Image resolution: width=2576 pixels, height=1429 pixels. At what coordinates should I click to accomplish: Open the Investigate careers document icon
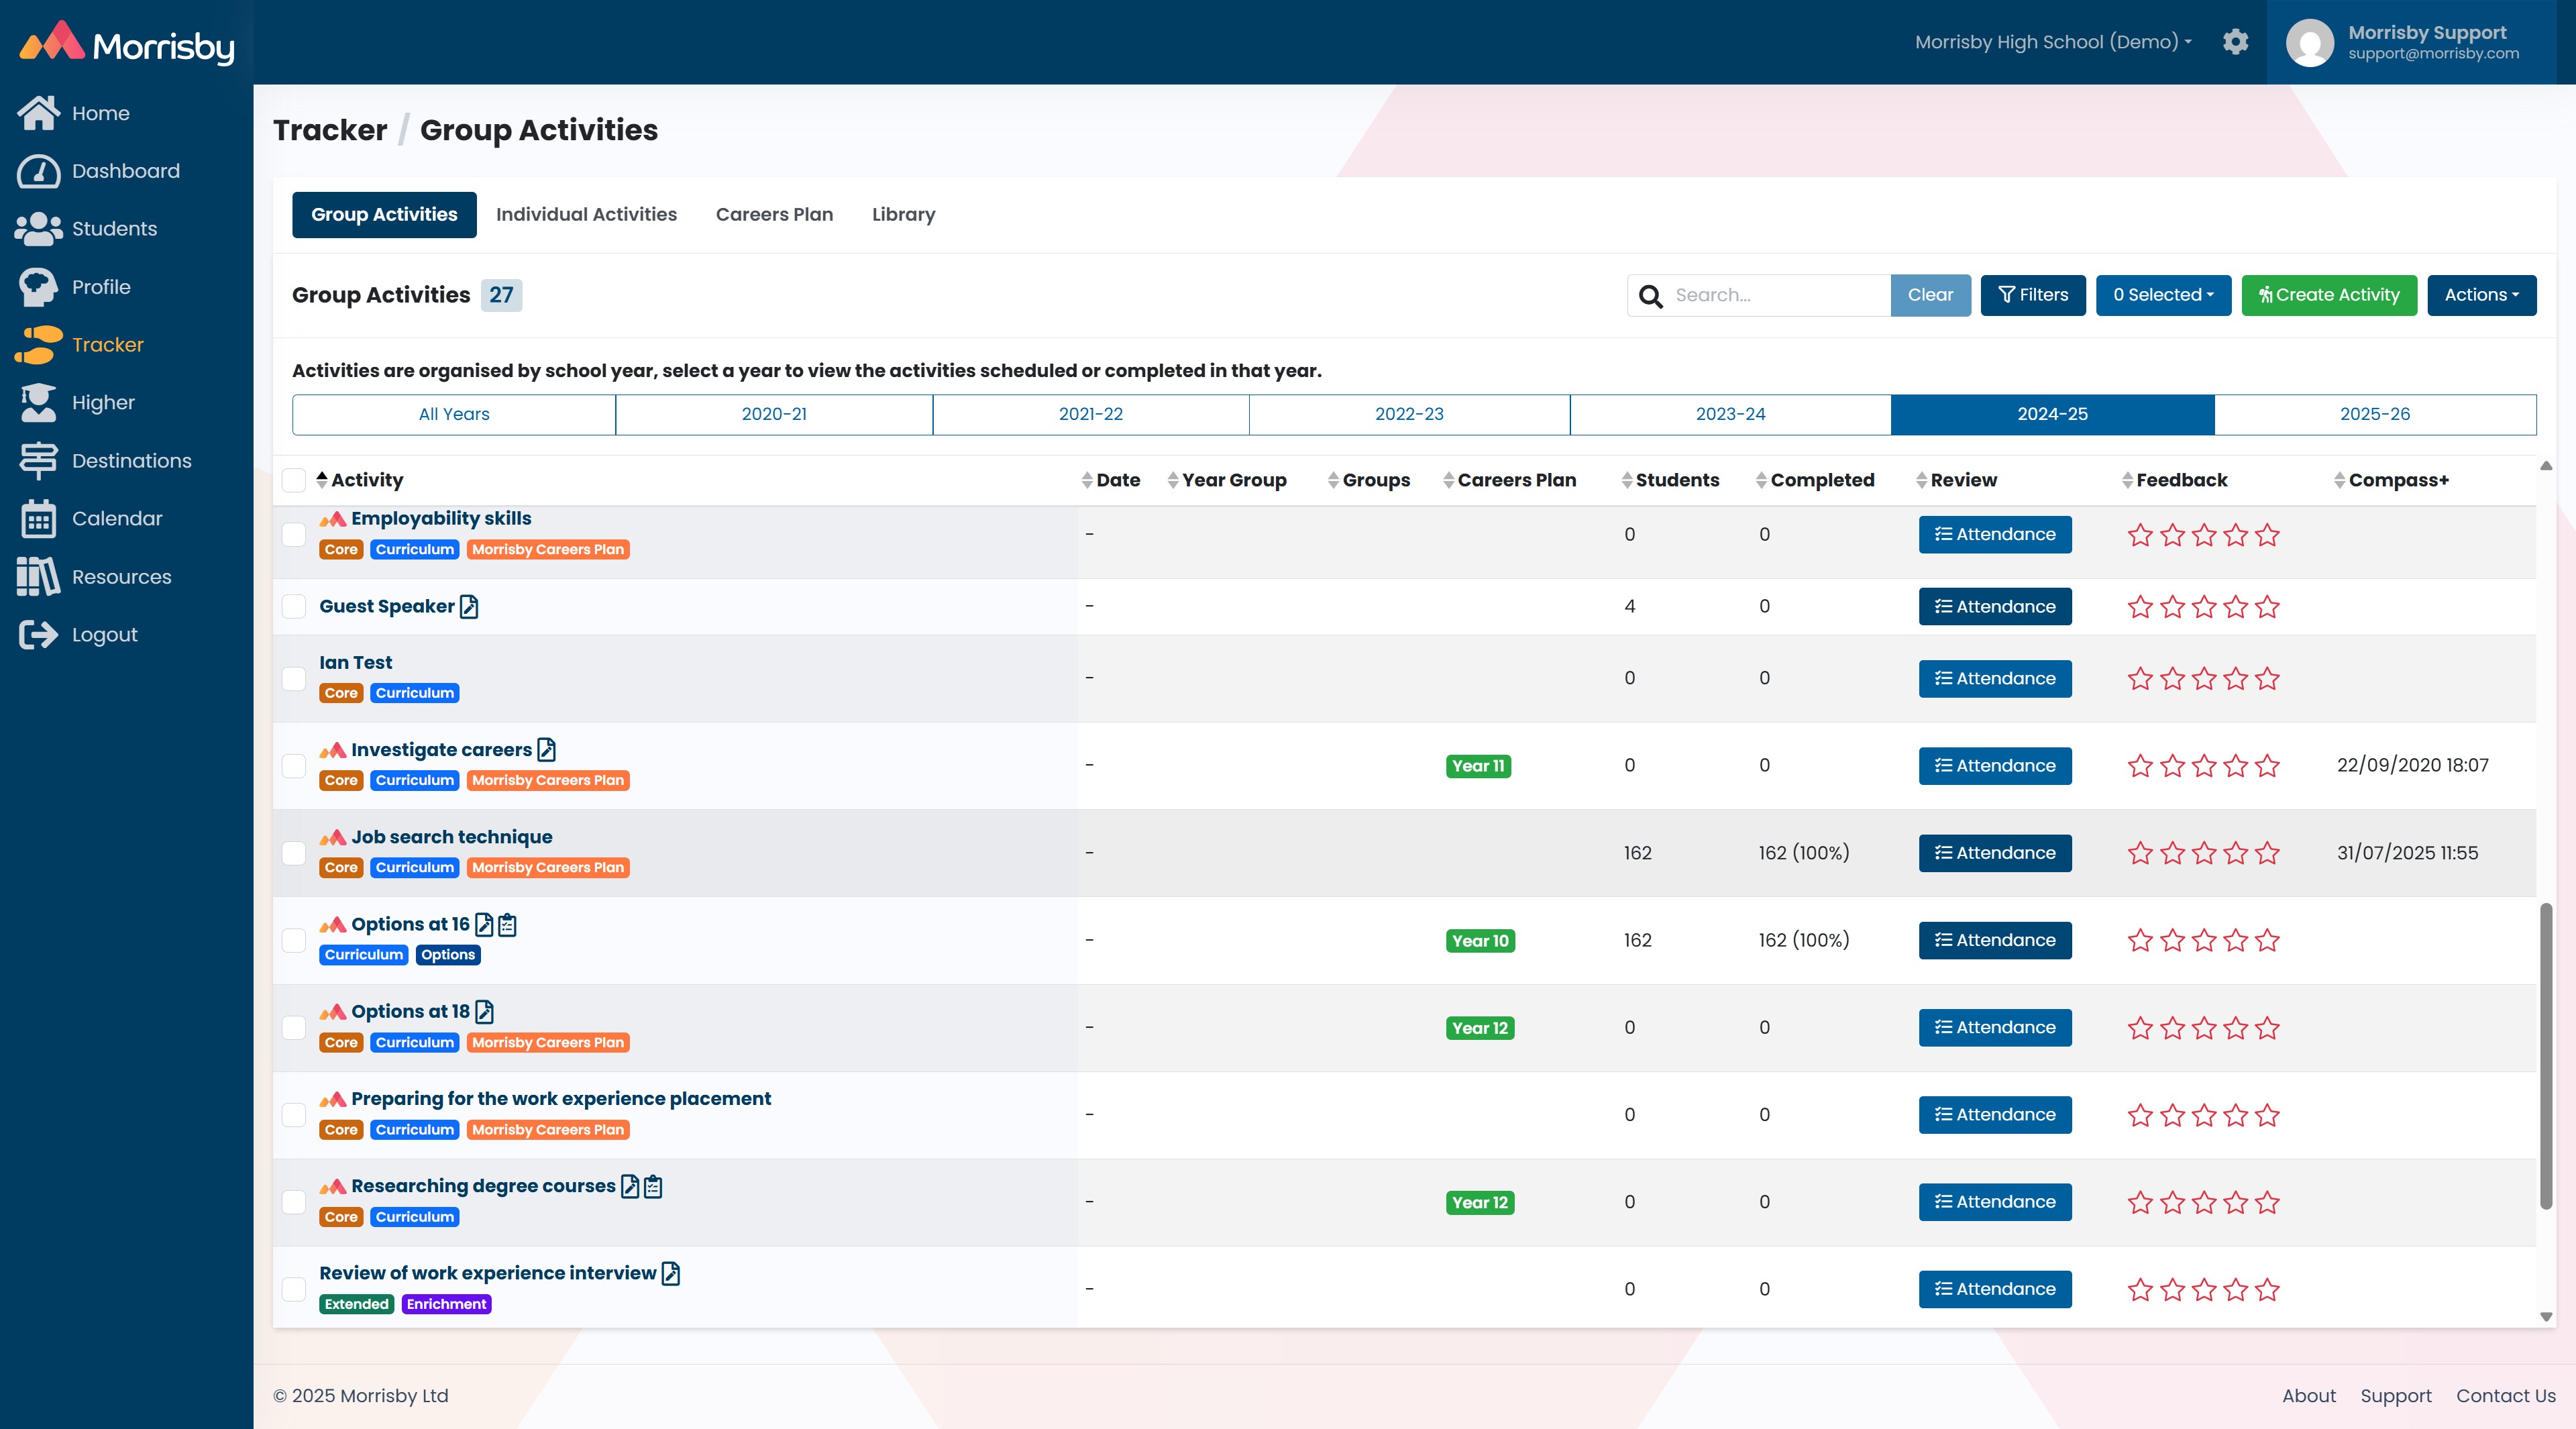pyautogui.click(x=546, y=749)
